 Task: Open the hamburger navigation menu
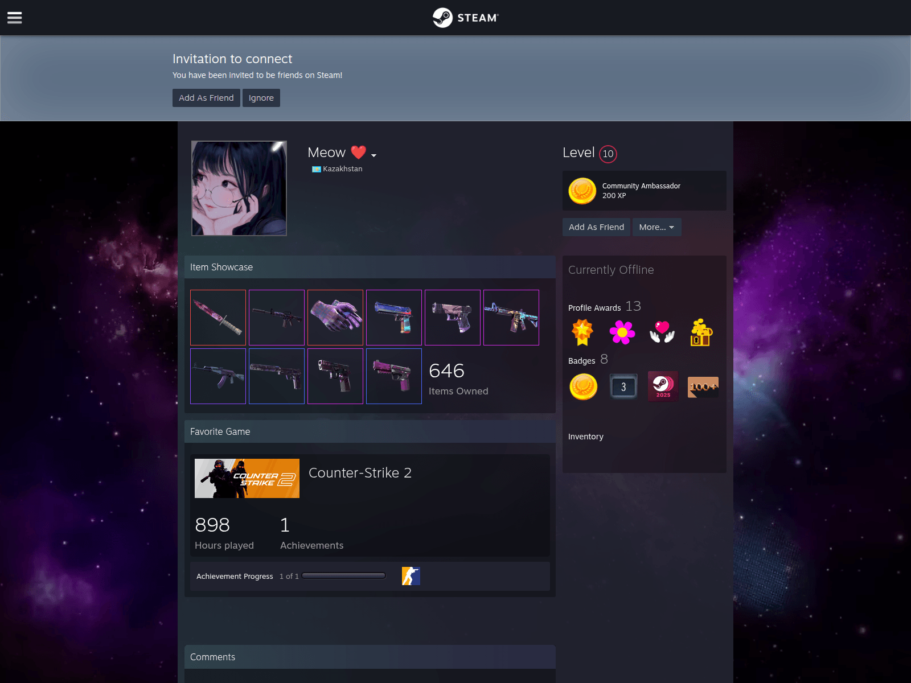14,18
